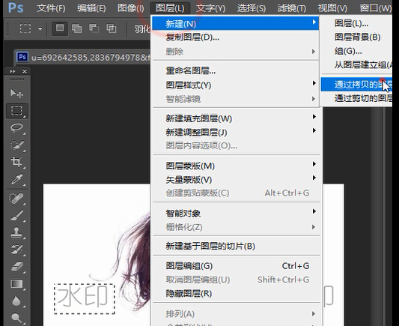Open the 滤镜(T) menu
Image resolution: width=399 pixels, height=326 pixels.
click(x=292, y=8)
